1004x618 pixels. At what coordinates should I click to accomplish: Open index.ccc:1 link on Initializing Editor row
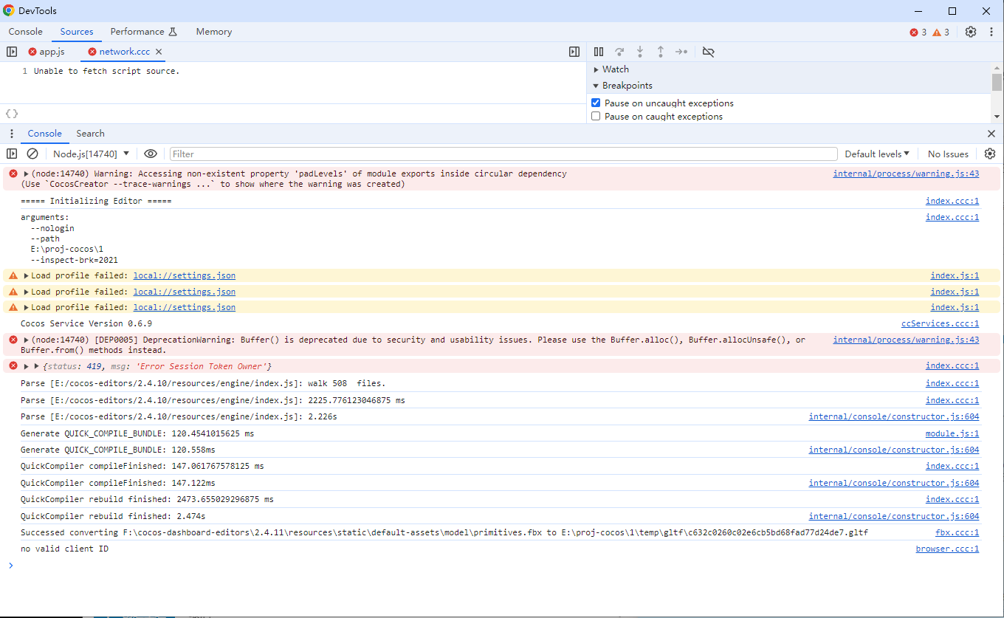952,201
